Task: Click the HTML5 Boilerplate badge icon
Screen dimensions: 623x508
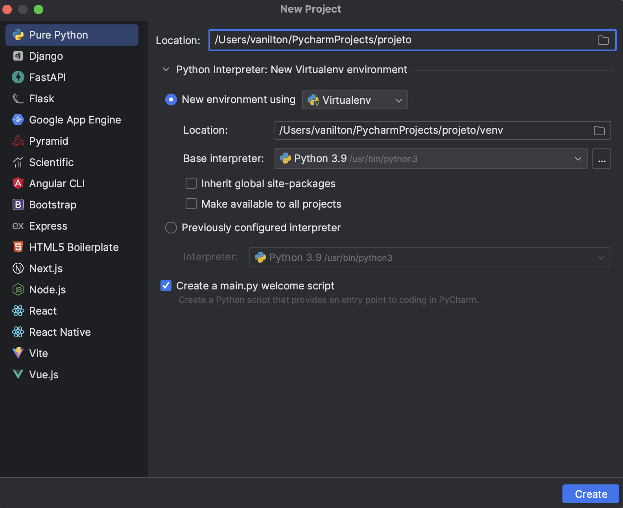Action: click(x=18, y=247)
